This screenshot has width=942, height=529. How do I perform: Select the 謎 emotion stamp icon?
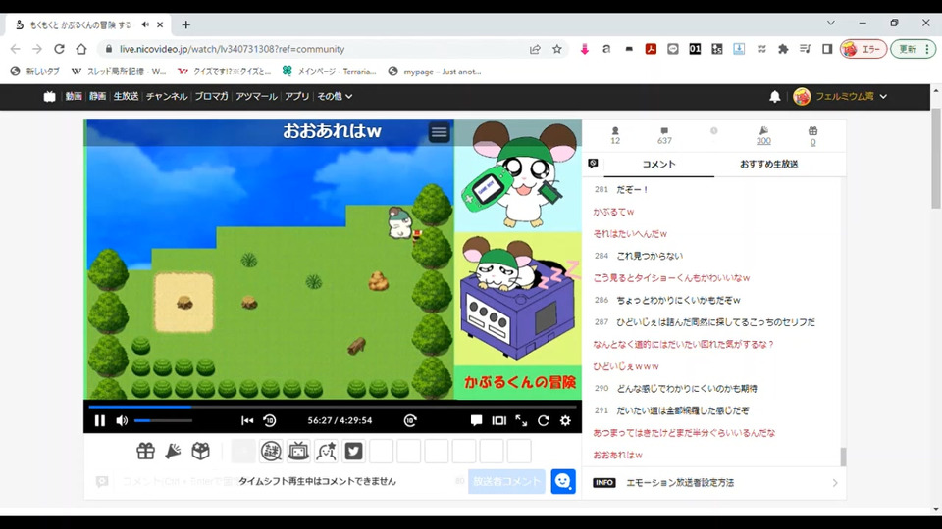[x=271, y=451]
